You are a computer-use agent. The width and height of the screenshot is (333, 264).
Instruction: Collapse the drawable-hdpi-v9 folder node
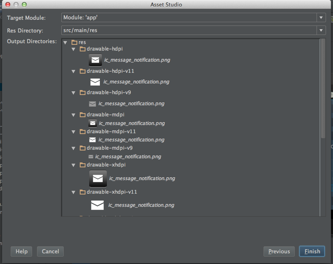coord(74,93)
